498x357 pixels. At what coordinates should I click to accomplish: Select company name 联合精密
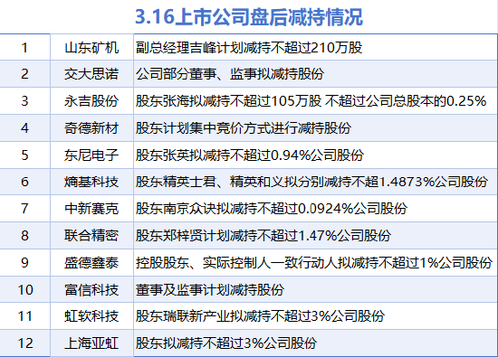point(91,236)
